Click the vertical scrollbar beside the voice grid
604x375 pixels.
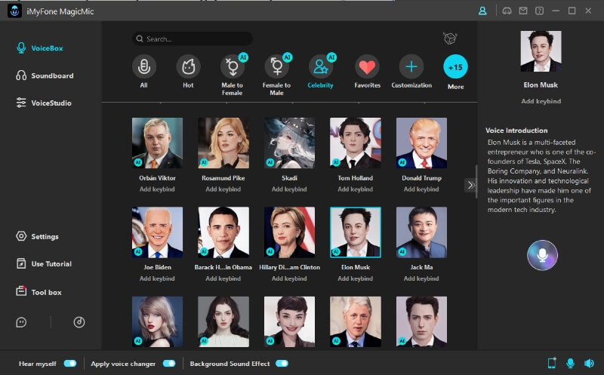[476, 182]
